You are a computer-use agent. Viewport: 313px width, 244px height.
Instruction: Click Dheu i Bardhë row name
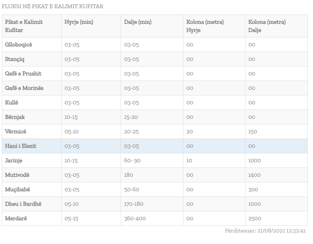coord(23,204)
